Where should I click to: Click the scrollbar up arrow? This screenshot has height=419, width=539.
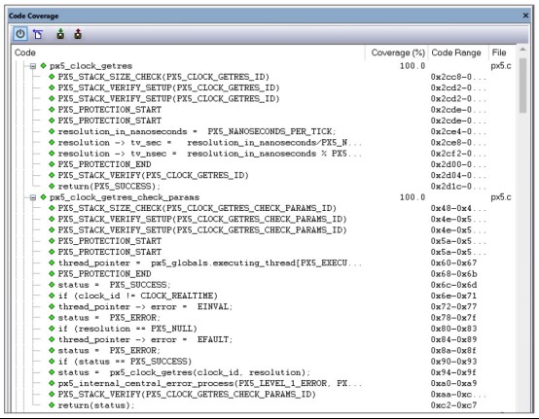pyautogui.click(x=522, y=50)
